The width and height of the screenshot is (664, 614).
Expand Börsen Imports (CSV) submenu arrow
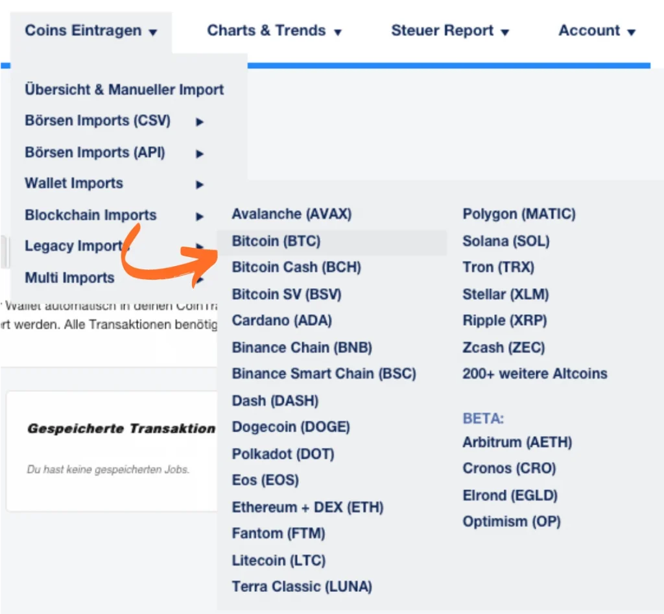200,121
